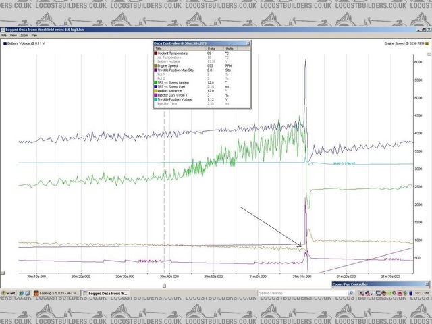Click the Ignition Advance yellow swatch

[156, 91]
